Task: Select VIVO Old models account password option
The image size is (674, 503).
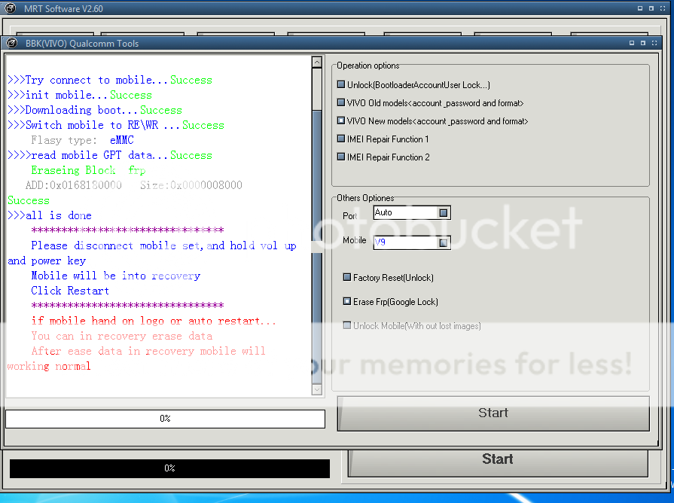Action: 341,103
